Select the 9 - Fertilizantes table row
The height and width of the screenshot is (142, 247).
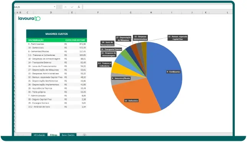tap(57, 44)
